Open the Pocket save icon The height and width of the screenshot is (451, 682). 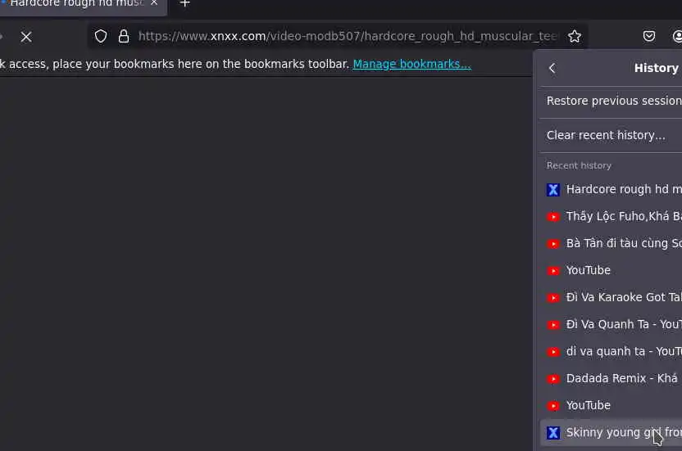point(649,36)
